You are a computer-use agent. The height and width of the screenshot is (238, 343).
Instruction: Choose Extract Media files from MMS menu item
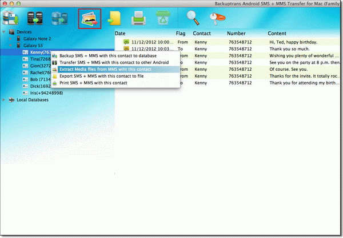point(115,69)
